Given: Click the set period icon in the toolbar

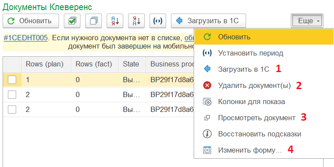Looking at the screenshot, I should tap(158, 21).
